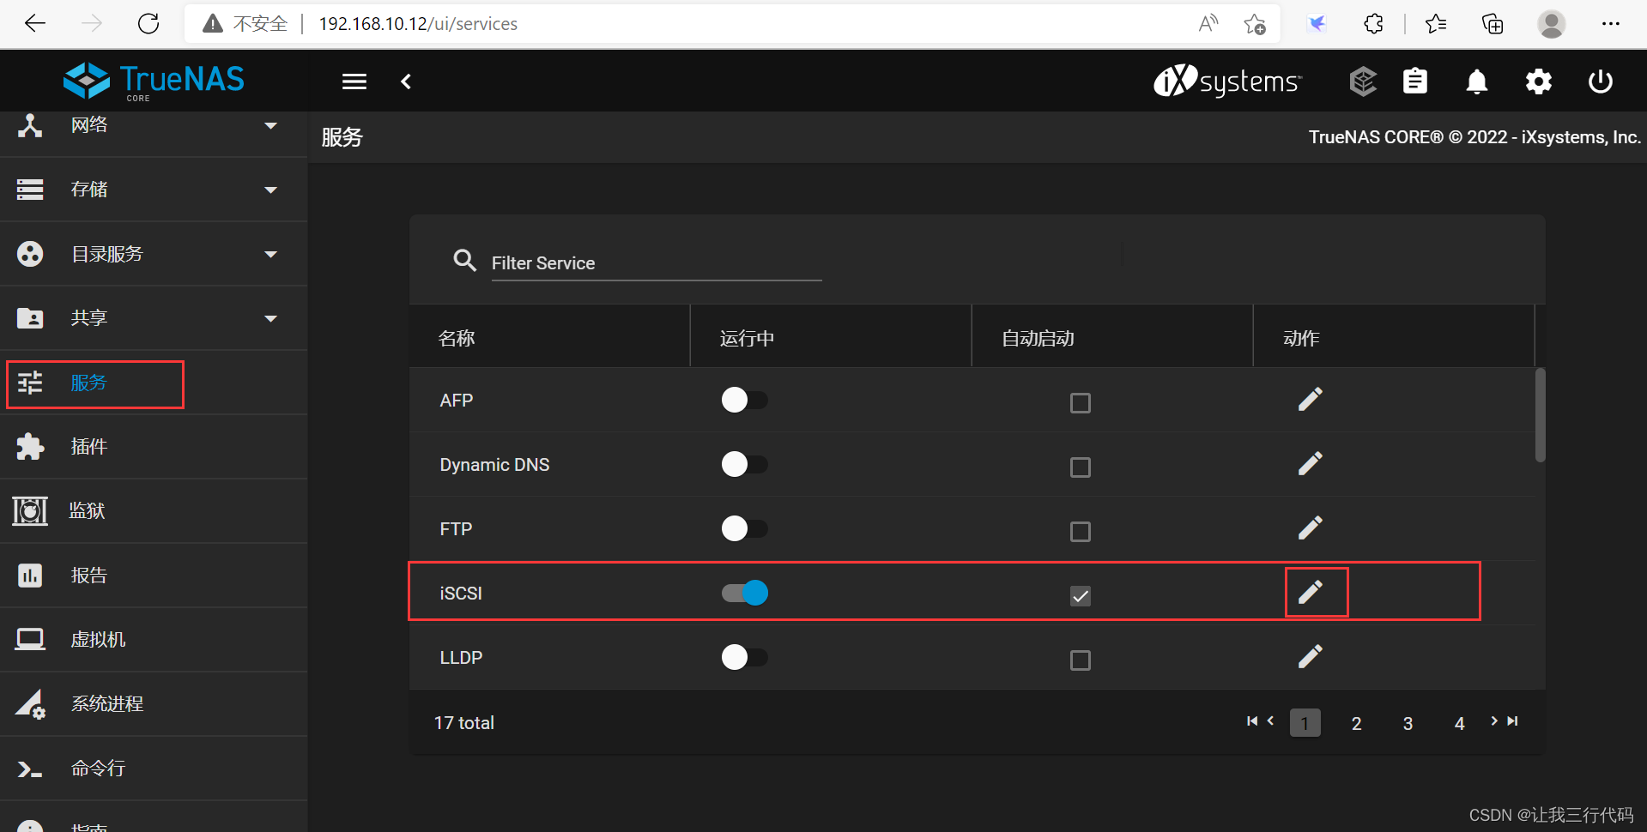Click the TrueNAS CORE logo
Image resolution: width=1647 pixels, height=832 pixels.
154,81
